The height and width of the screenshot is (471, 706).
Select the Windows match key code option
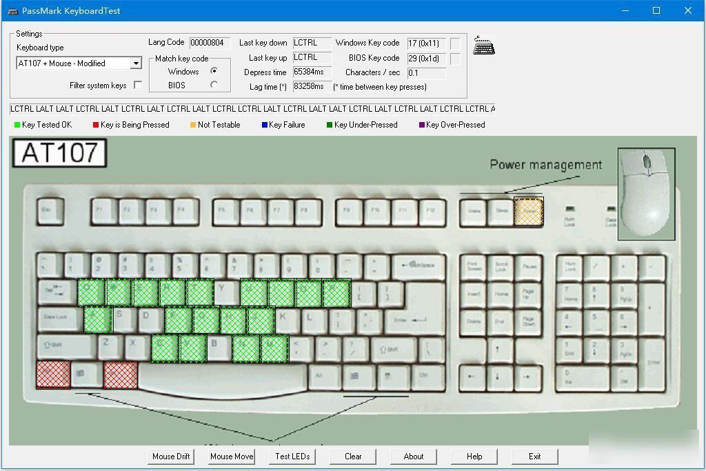[x=214, y=71]
